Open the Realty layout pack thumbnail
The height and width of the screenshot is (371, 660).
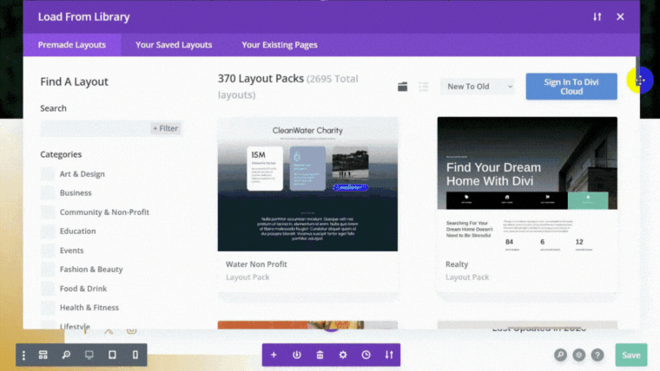(x=527, y=184)
